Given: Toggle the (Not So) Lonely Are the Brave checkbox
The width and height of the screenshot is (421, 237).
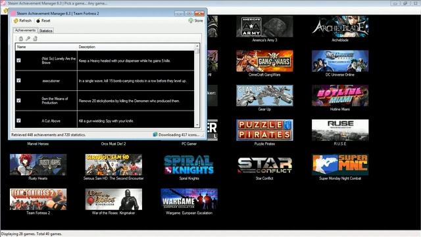Looking at the screenshot, I should click(18, 61).
